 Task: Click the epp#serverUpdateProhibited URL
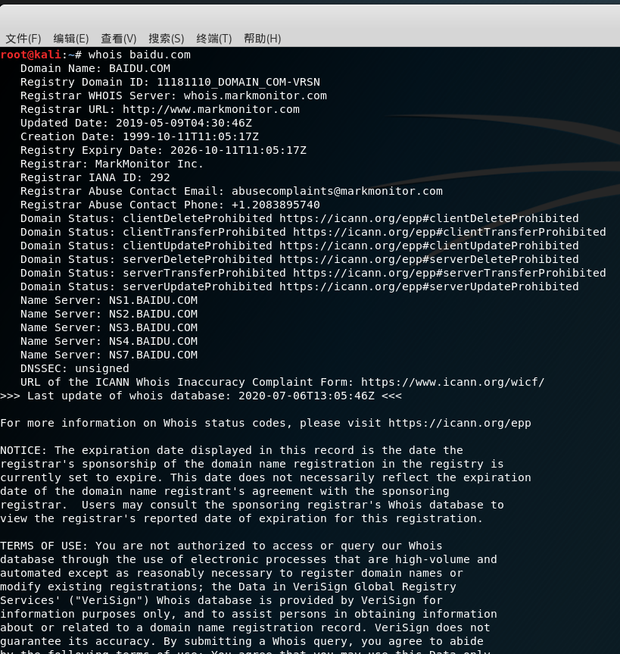click(x=428, y=287)
